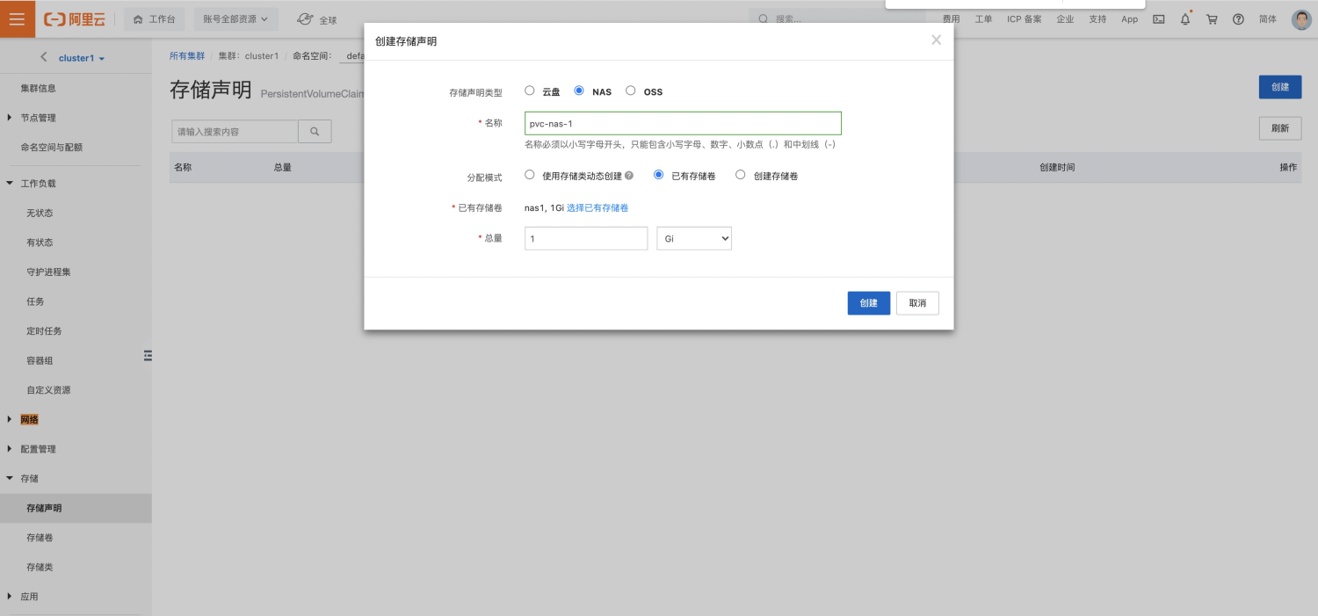Screen dimensions: 1318x616
Task: Click the help icon beside 使用存储类动态创建
Action: point(629,176)
